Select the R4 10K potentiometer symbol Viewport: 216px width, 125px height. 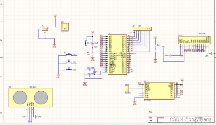tap(155, 48)
